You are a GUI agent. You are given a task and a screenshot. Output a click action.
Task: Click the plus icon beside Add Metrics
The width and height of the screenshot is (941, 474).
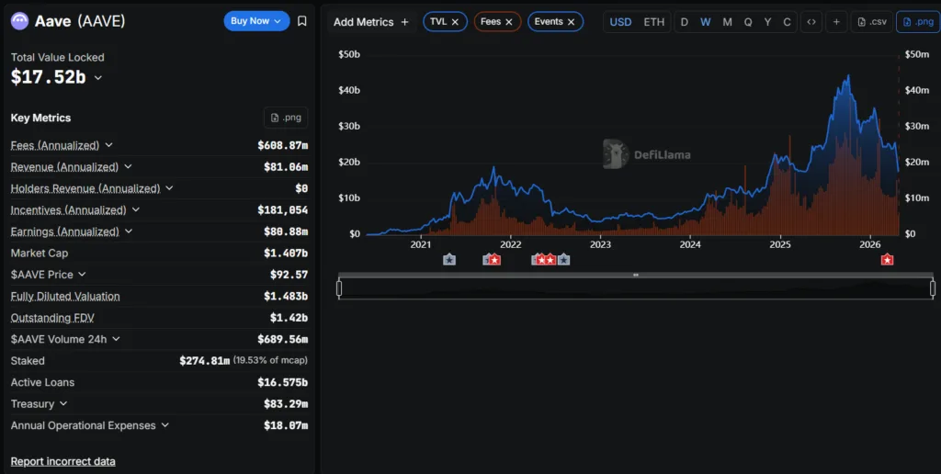click(x=405, y=22)
